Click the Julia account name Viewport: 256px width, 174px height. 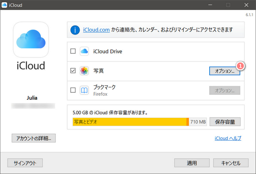click(32, 98)
